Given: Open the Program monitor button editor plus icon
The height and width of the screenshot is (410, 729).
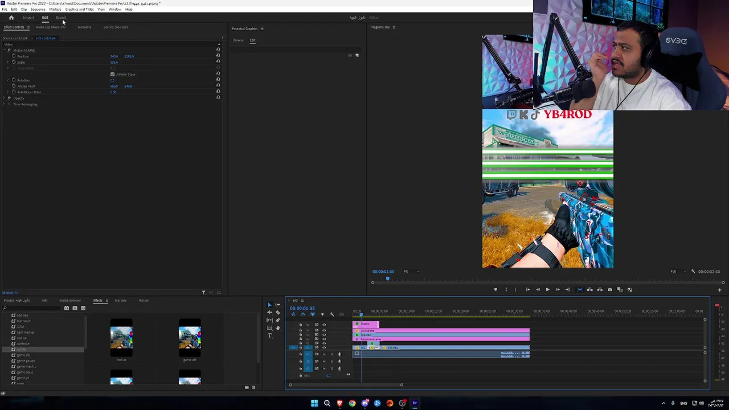Looking at the screenshot, I should 719,290.
